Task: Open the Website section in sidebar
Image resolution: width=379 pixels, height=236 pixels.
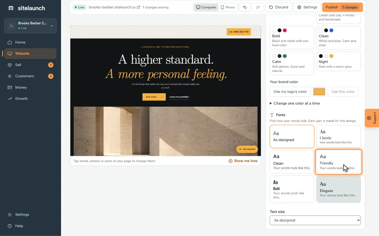Action: 30,53
